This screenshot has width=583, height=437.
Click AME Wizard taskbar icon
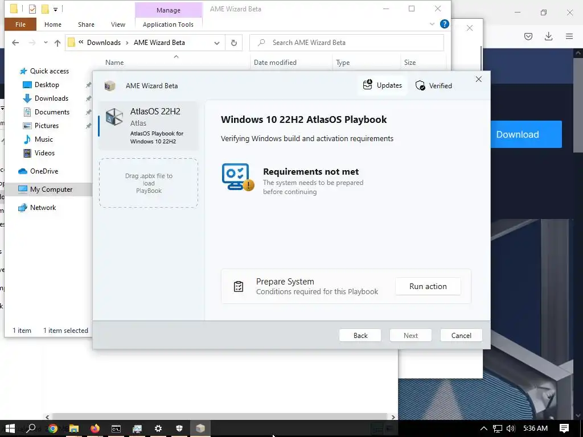coord(200,428)
